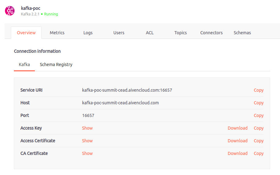Copy the Access Certificate
This screenshot has width=280, height=175.
(x=259, y=141)
